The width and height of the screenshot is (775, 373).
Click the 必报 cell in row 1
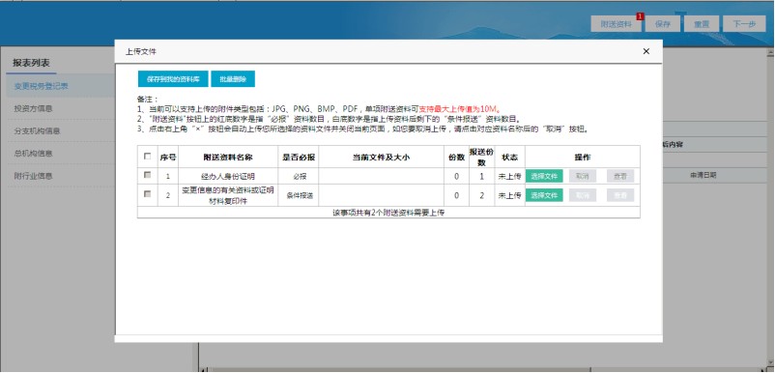(x=299, y=176)
